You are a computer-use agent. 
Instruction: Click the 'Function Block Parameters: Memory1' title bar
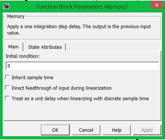click(x=82, y=7)
